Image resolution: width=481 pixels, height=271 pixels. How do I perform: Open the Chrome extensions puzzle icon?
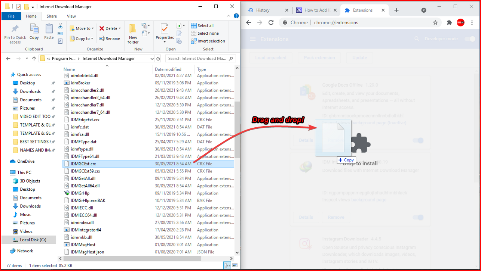(449, 22)
